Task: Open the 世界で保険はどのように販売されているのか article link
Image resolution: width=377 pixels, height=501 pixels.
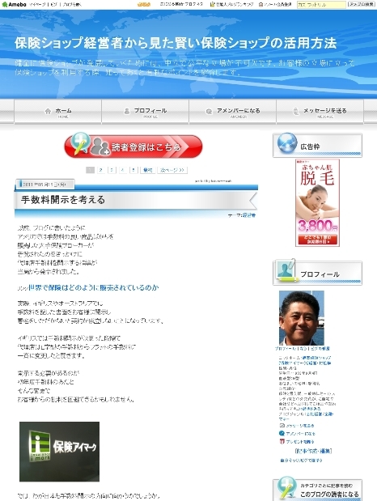Action: pos(94,287)
